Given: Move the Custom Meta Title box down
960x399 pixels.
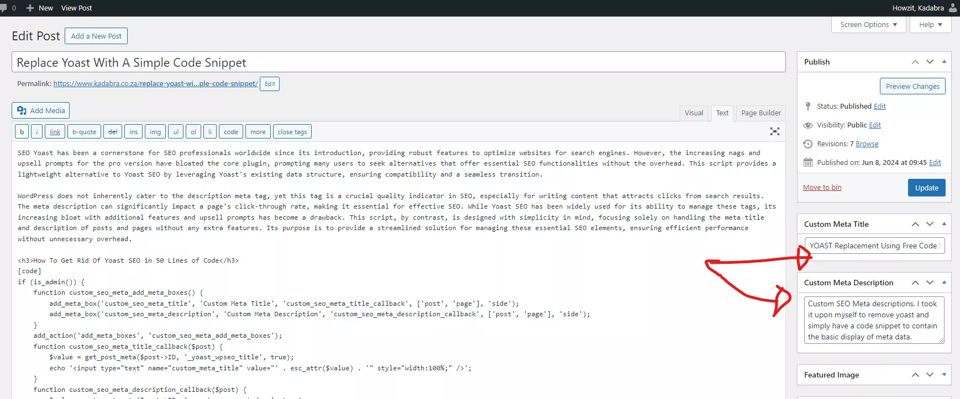Looking at the screenshot, I should pos(930,224).
